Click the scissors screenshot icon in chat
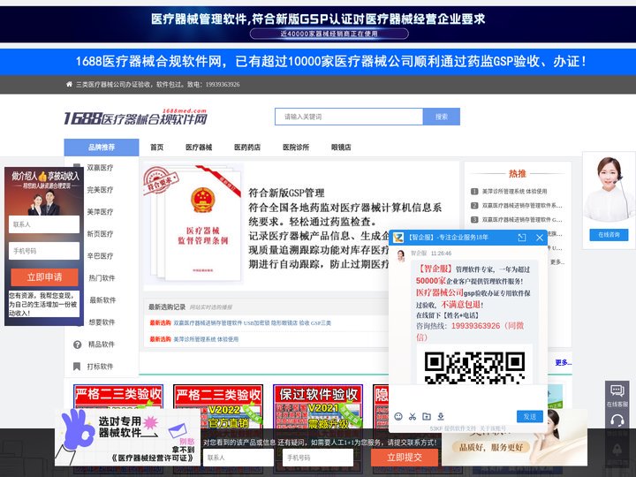Viewport: 636px width, 477px height. (x=413, y=416)
